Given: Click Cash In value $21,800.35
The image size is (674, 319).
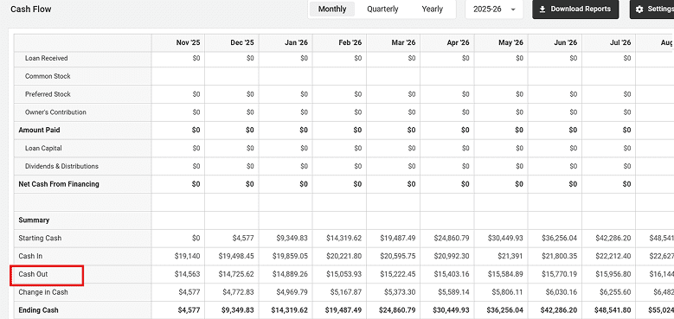Looking at the screenshot, I should click(559, 256).
